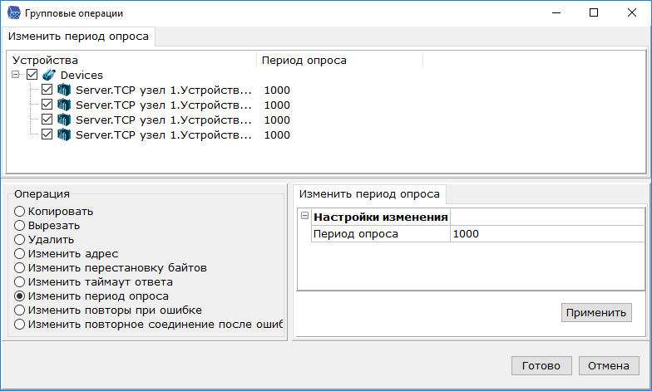The width and height of the screenshot is (652, 391).
Task: Click the Отмена button
Action: tap(609, 365)
